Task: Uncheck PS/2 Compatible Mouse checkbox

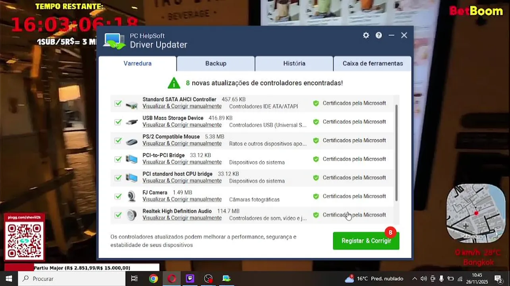Action: (118, 141)
